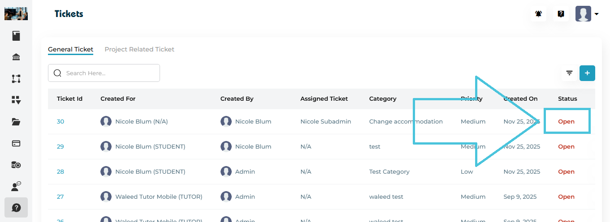
Task: Open the help question mark icon in header
Action: (561, 14)
